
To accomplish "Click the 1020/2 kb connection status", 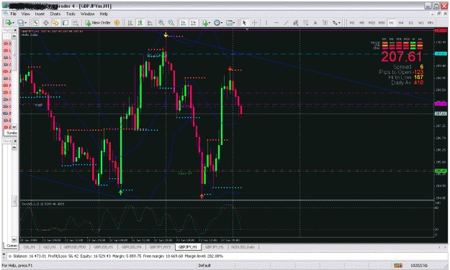I will 419,266.
